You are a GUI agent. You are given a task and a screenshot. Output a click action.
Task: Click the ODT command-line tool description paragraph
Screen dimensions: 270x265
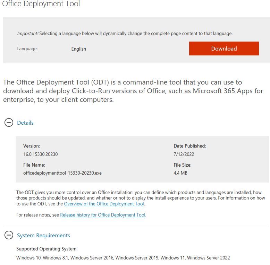[133, 91]
